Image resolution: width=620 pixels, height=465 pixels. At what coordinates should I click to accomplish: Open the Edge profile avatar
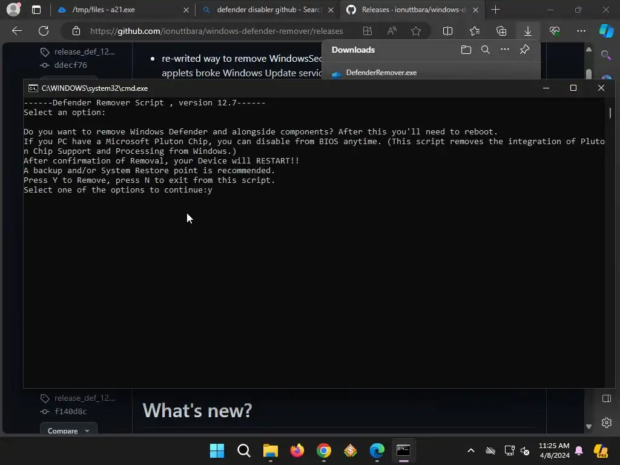point(13,10)
